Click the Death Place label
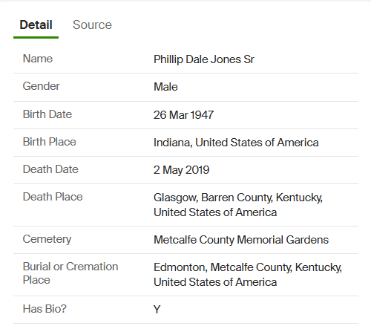 (x=53, y=197)
